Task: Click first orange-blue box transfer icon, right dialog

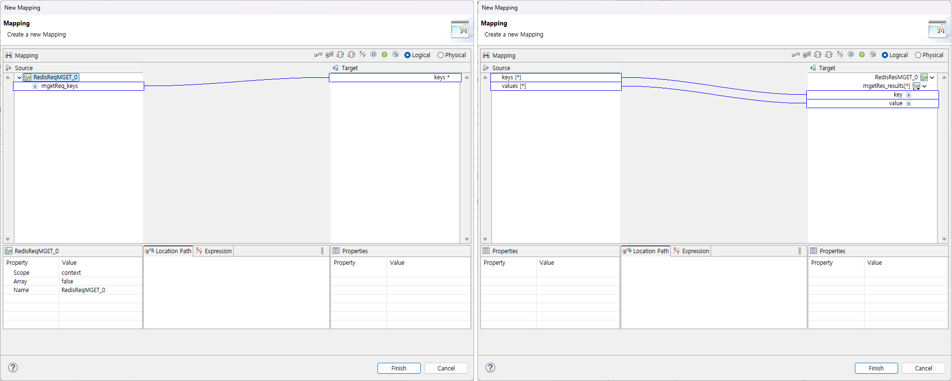Action: [818, 55]
